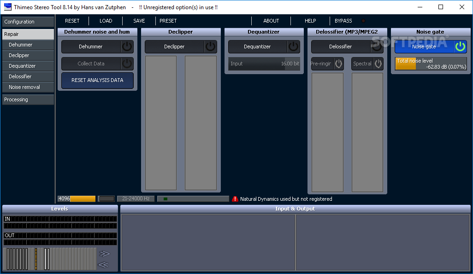Click the Noise gate button label

424,47
